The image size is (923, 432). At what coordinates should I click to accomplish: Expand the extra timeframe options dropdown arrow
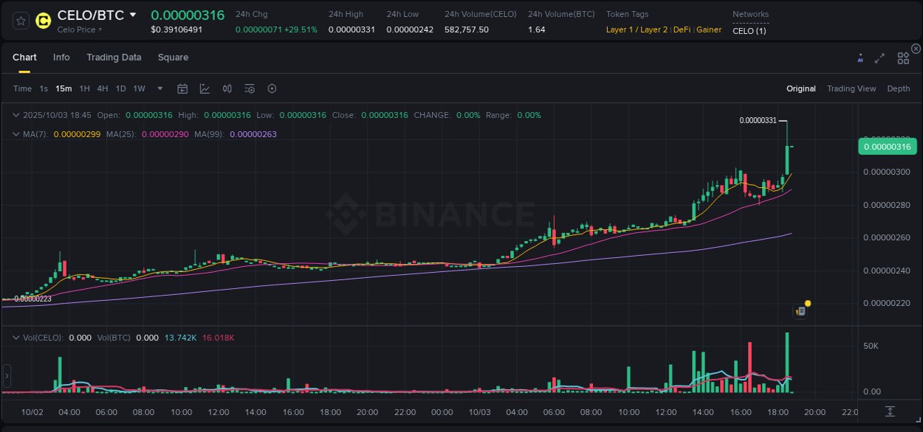(159, 88)
